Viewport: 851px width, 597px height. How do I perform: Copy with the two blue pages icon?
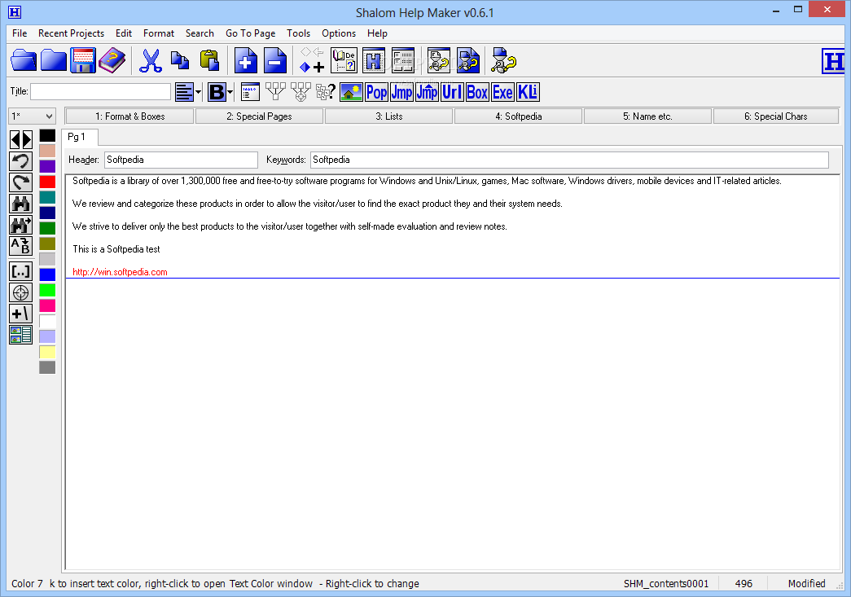tap(180, 60)
